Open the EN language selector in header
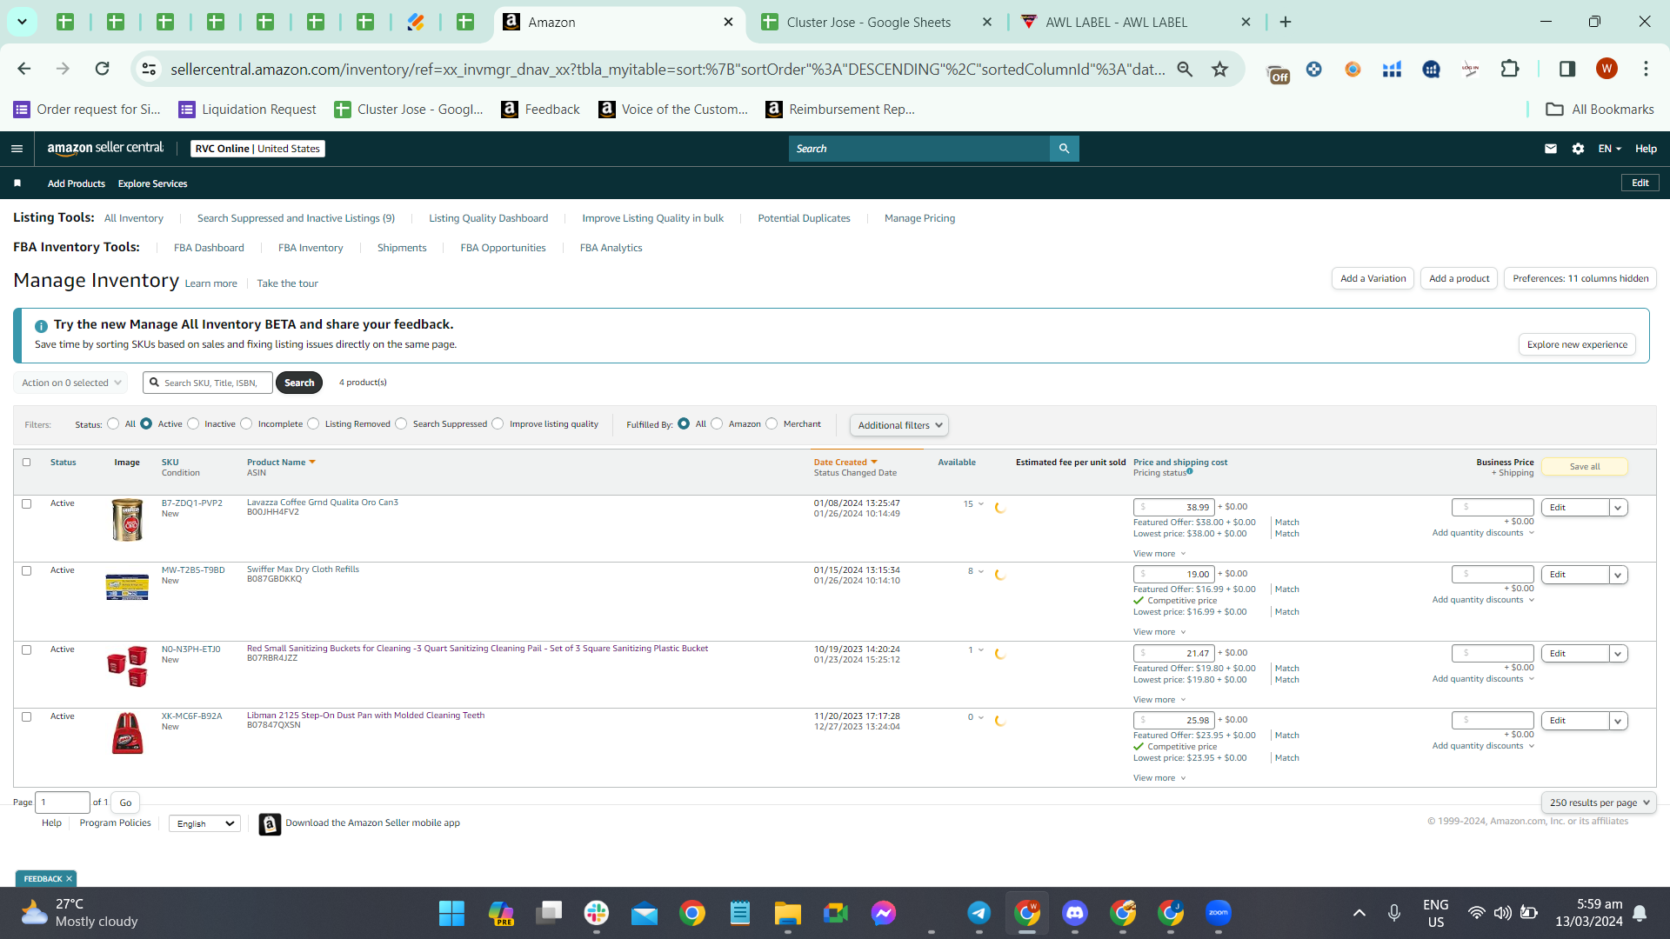The width and height of the screenshot is (1670, 939). pos(1609,149)
